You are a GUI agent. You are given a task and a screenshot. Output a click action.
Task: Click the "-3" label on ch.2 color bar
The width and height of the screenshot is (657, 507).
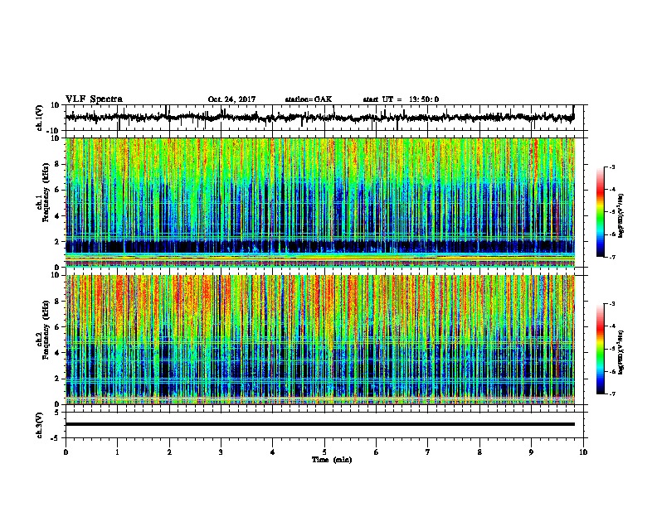611,304
